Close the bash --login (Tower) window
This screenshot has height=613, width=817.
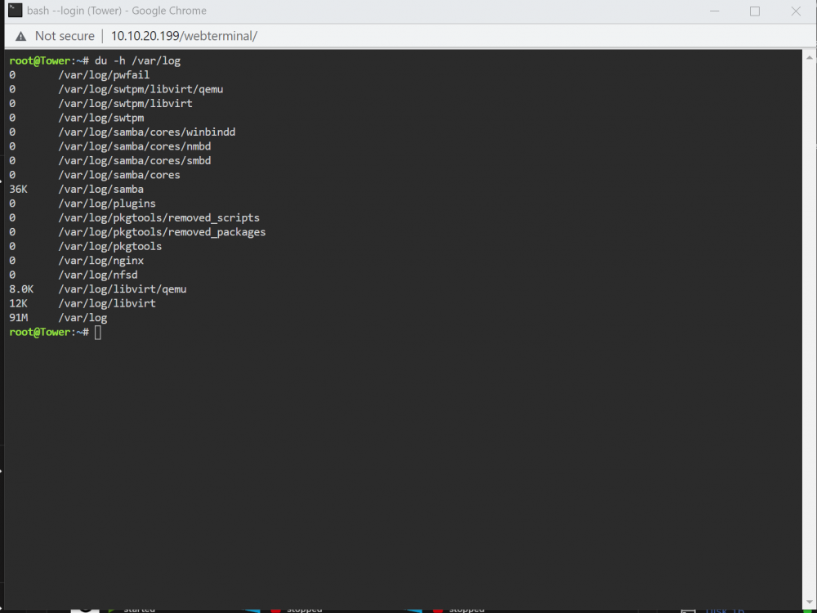(x=796, y=11)
